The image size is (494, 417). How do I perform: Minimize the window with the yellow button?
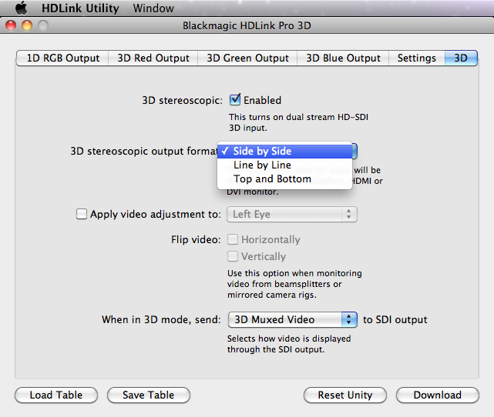27,25
